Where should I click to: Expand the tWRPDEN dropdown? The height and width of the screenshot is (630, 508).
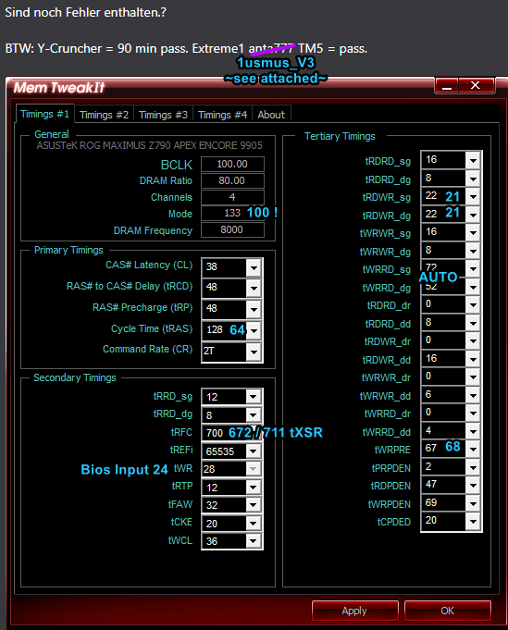pyautogui.click(x=473, y=503)
